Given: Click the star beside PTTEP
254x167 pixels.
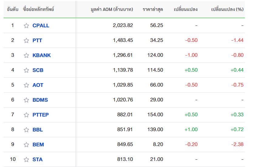Looking at the screenshot, I should [x=26, y=115].
